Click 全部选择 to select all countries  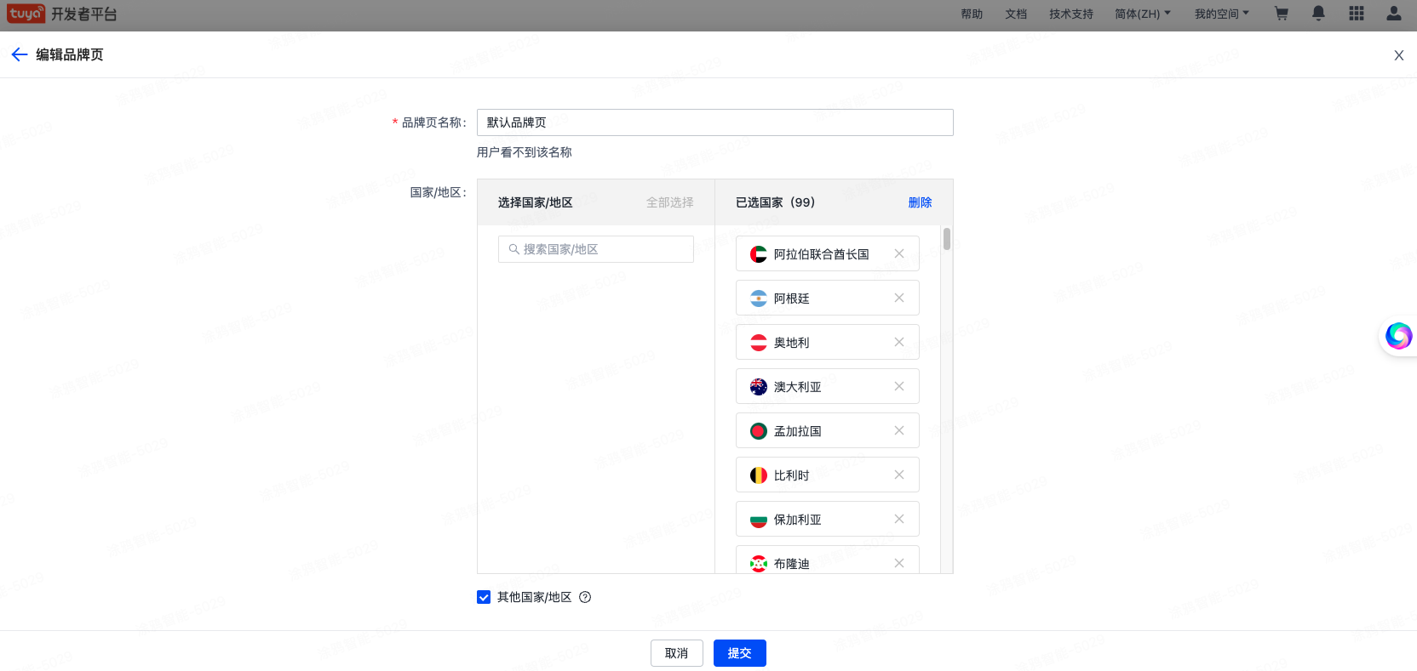(669, 202)
